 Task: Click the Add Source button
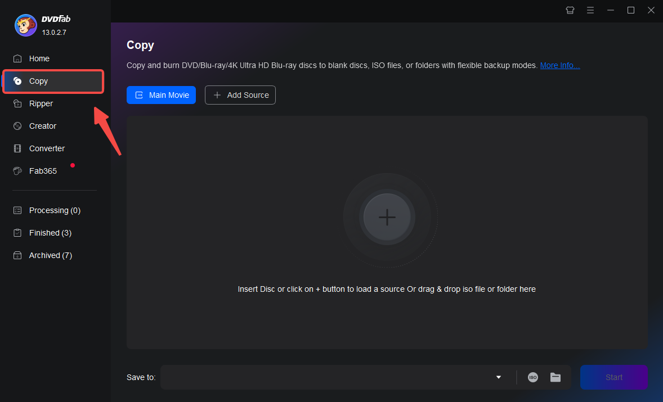pyautogui.click(x=240, y=95)
